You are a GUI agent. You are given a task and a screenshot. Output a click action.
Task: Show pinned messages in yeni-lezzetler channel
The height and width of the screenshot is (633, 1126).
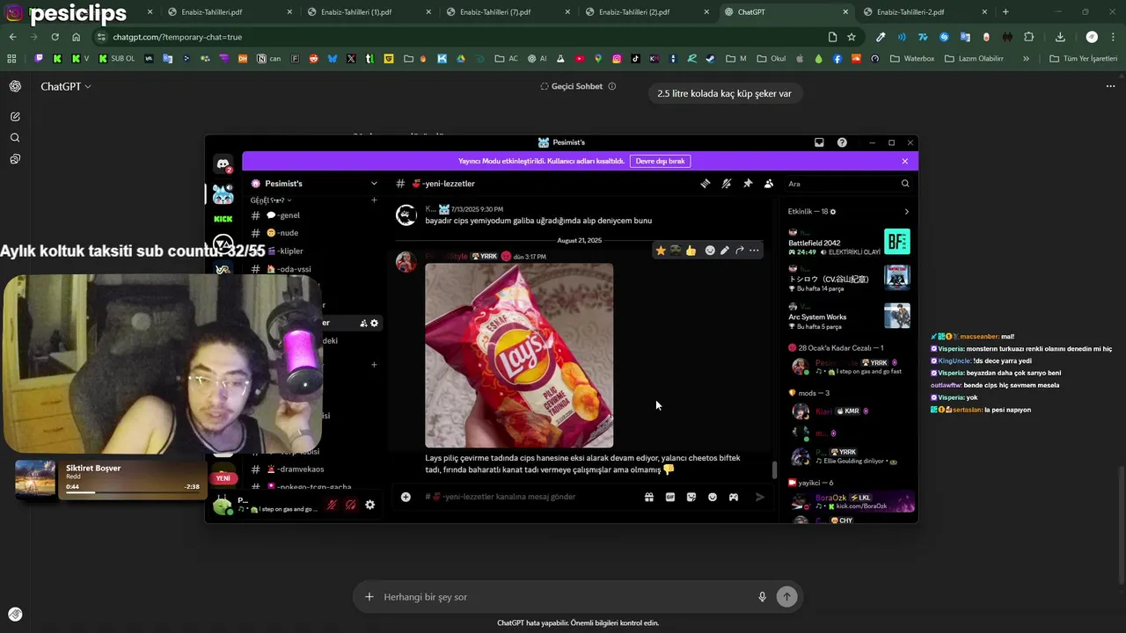click(748, 184)
